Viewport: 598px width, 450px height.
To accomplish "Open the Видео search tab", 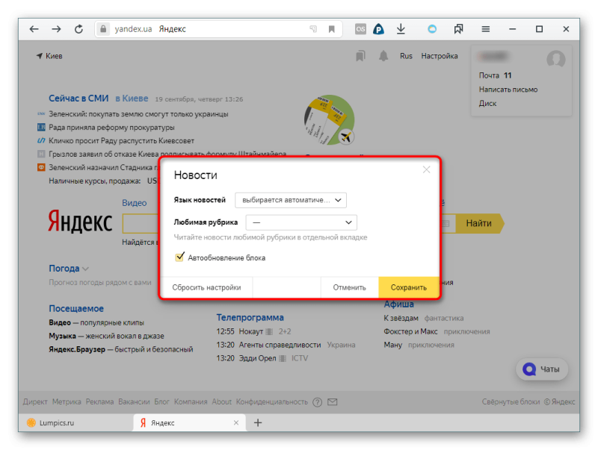I will click(x=135, y=203).
